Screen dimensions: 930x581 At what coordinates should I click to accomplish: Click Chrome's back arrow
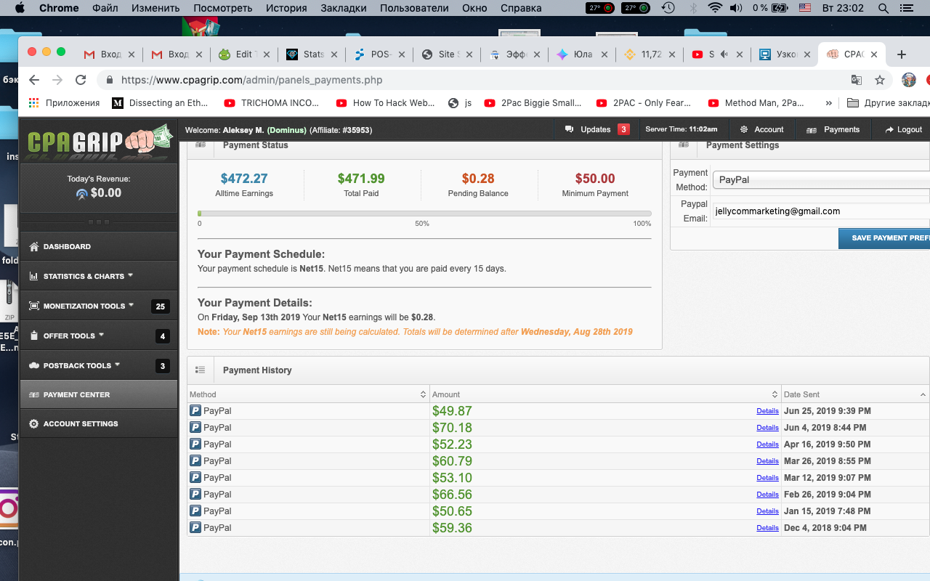coord(34,80)
